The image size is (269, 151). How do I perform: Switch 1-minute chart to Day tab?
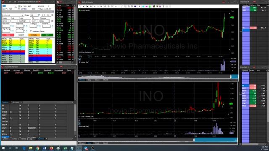tap(90, 80)
